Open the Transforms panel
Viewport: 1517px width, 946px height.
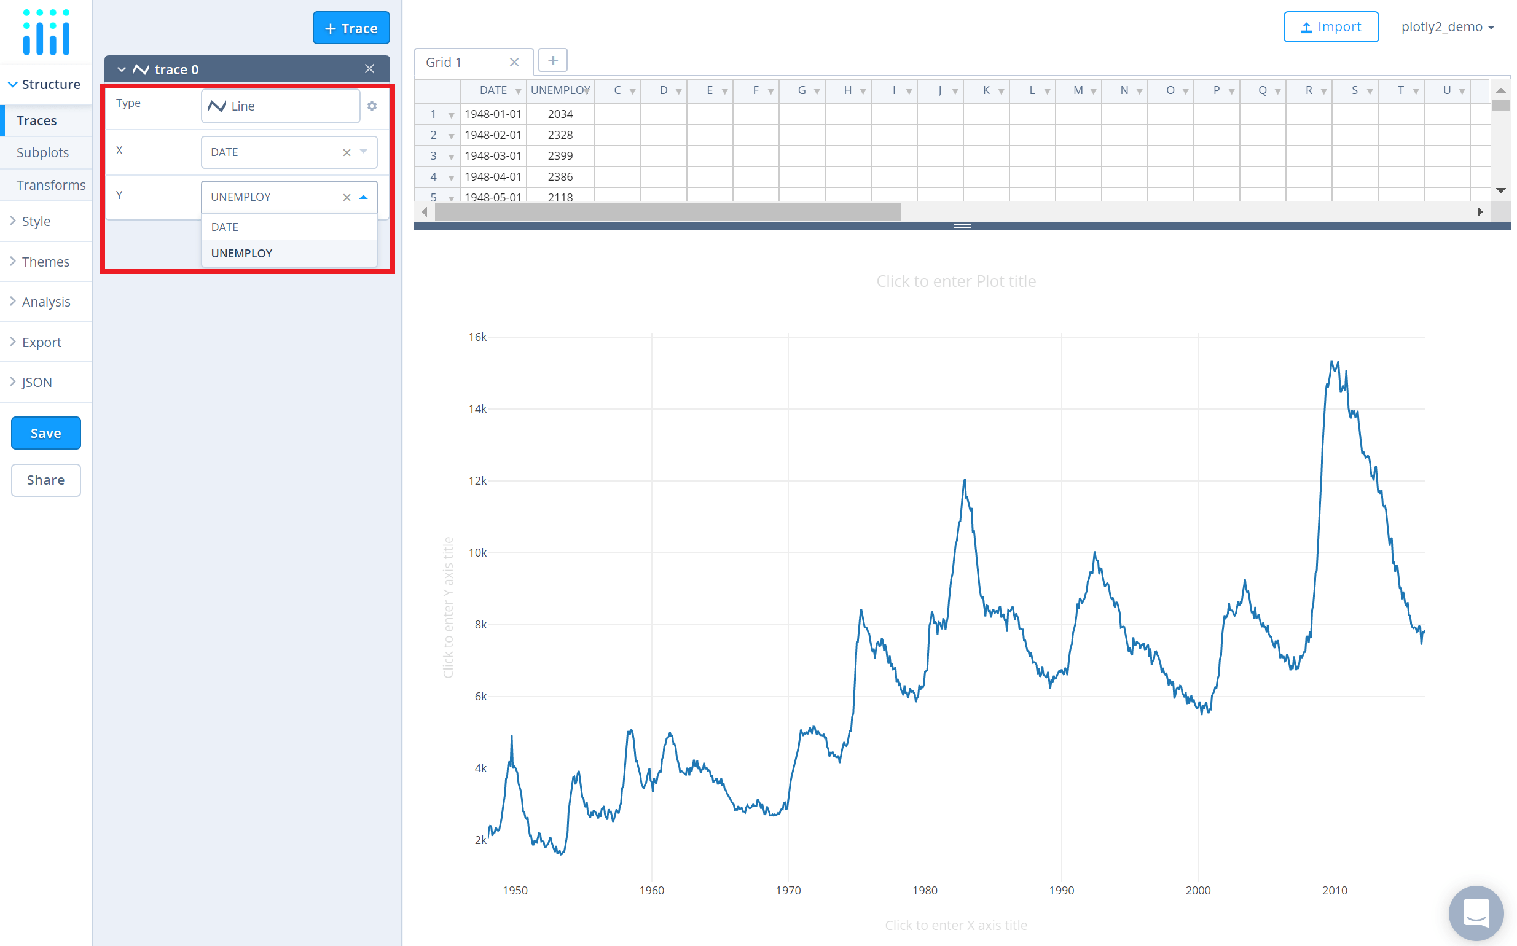pos(51,185)
